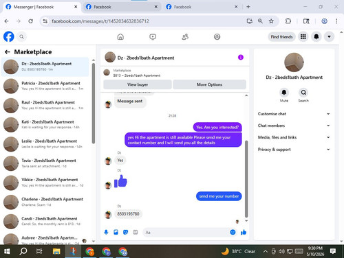This screenshot has height=258, width=344.
Task: Open Kati - 2beds1bath Apartment chat
Action: point(45,124)
